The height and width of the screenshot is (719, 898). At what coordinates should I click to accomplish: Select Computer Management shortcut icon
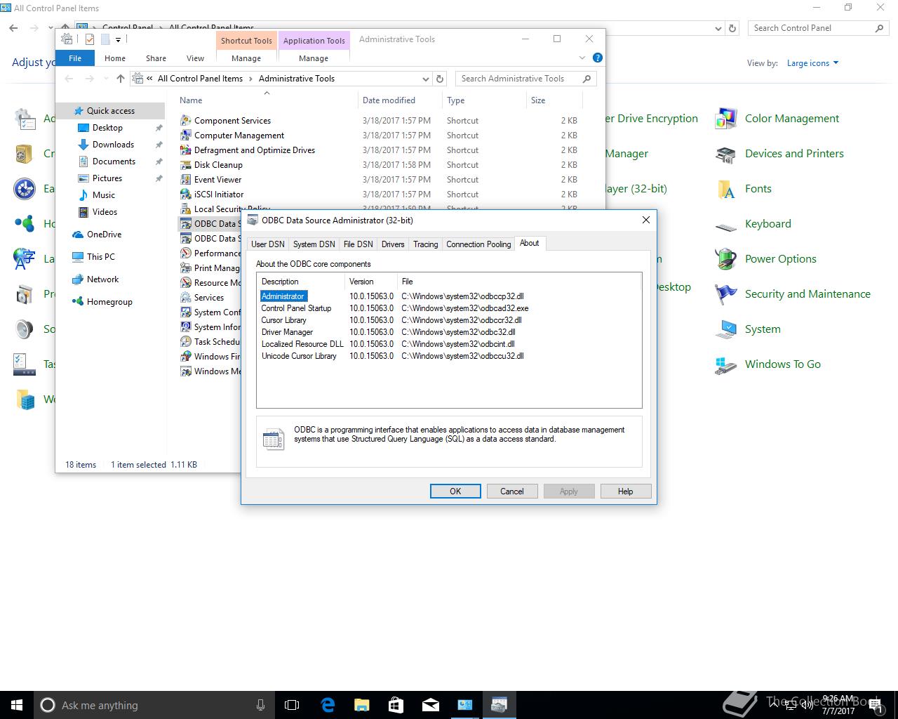(186, 136)
